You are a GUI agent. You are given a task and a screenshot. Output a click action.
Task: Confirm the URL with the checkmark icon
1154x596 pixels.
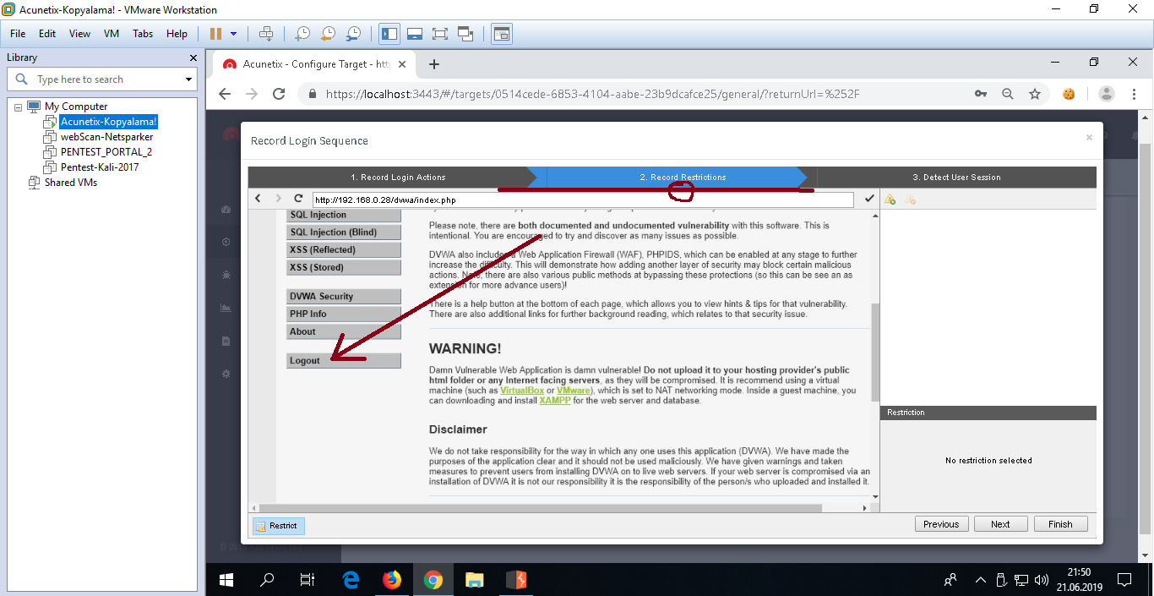(869, 199)
